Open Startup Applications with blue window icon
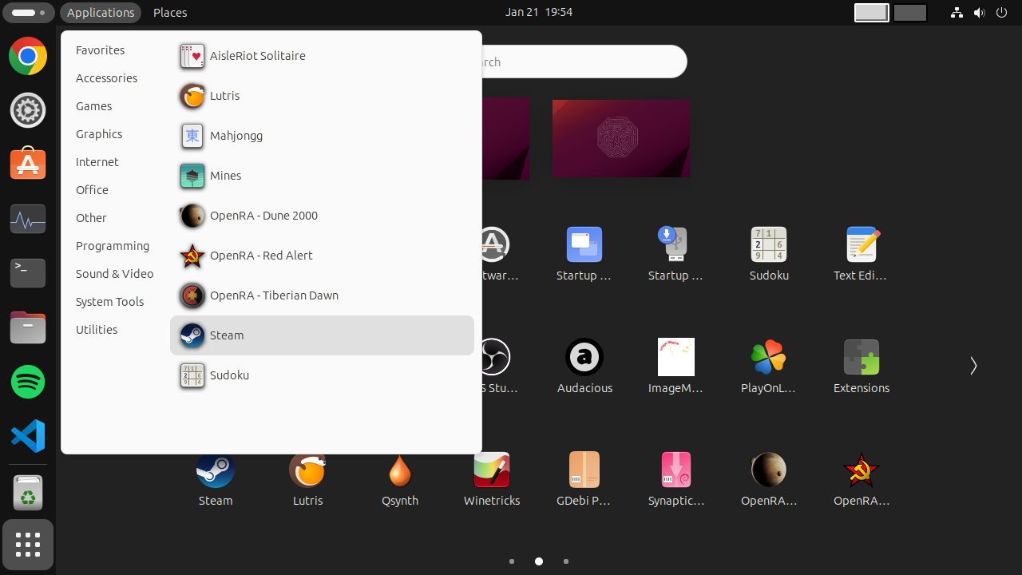The image size is (1022, 575). (x=584, y=253)
